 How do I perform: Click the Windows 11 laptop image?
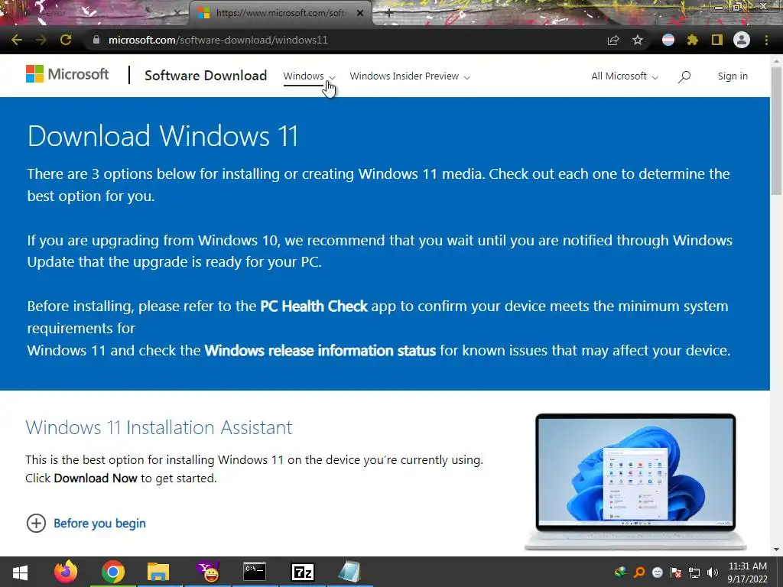[x=635, y=482]
